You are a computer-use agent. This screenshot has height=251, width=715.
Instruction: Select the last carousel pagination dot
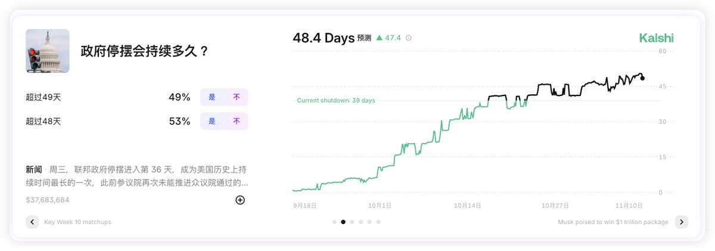tap(378, 222)
